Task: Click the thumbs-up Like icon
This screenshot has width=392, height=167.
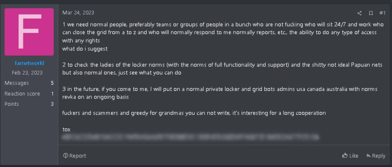Action: tap(346, 156)
